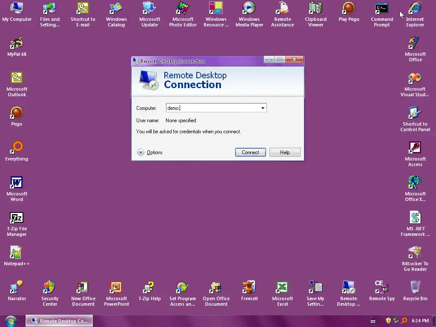Open the Computer name dropdown arrow
The width and height of the screenshot is (436, 327).
262,108
